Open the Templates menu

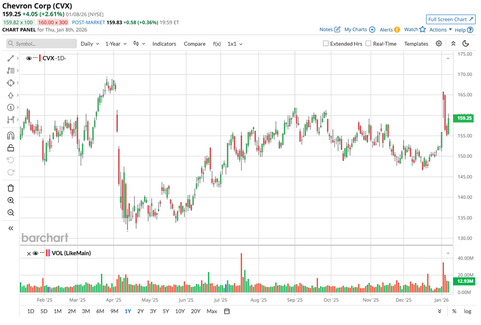pos(416,44)
